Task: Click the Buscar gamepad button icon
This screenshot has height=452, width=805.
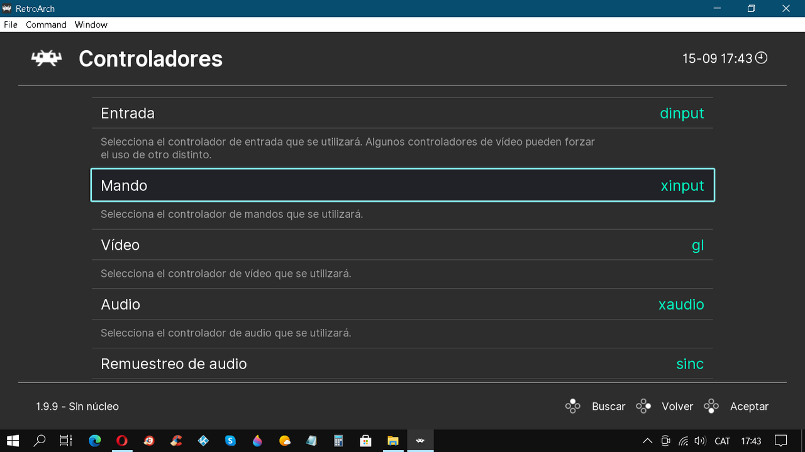Action: point(572,406)
